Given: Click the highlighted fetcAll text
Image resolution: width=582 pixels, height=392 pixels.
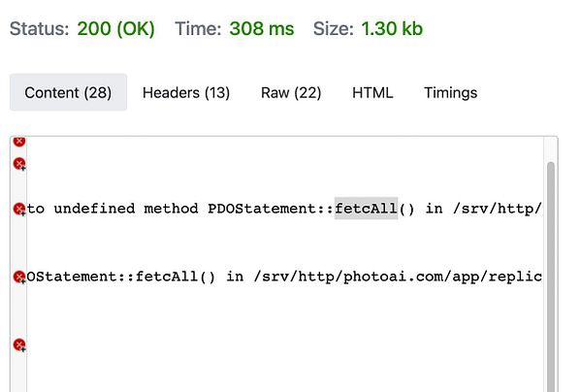Looking at the screenshot, I should click(366, 209).
